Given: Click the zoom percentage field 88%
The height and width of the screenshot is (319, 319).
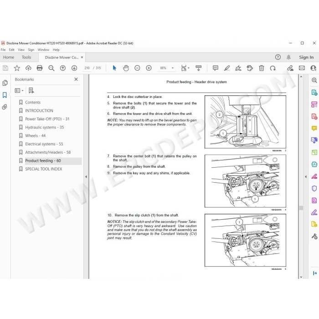Looking at the screenshot, I should tap(163, 68).
